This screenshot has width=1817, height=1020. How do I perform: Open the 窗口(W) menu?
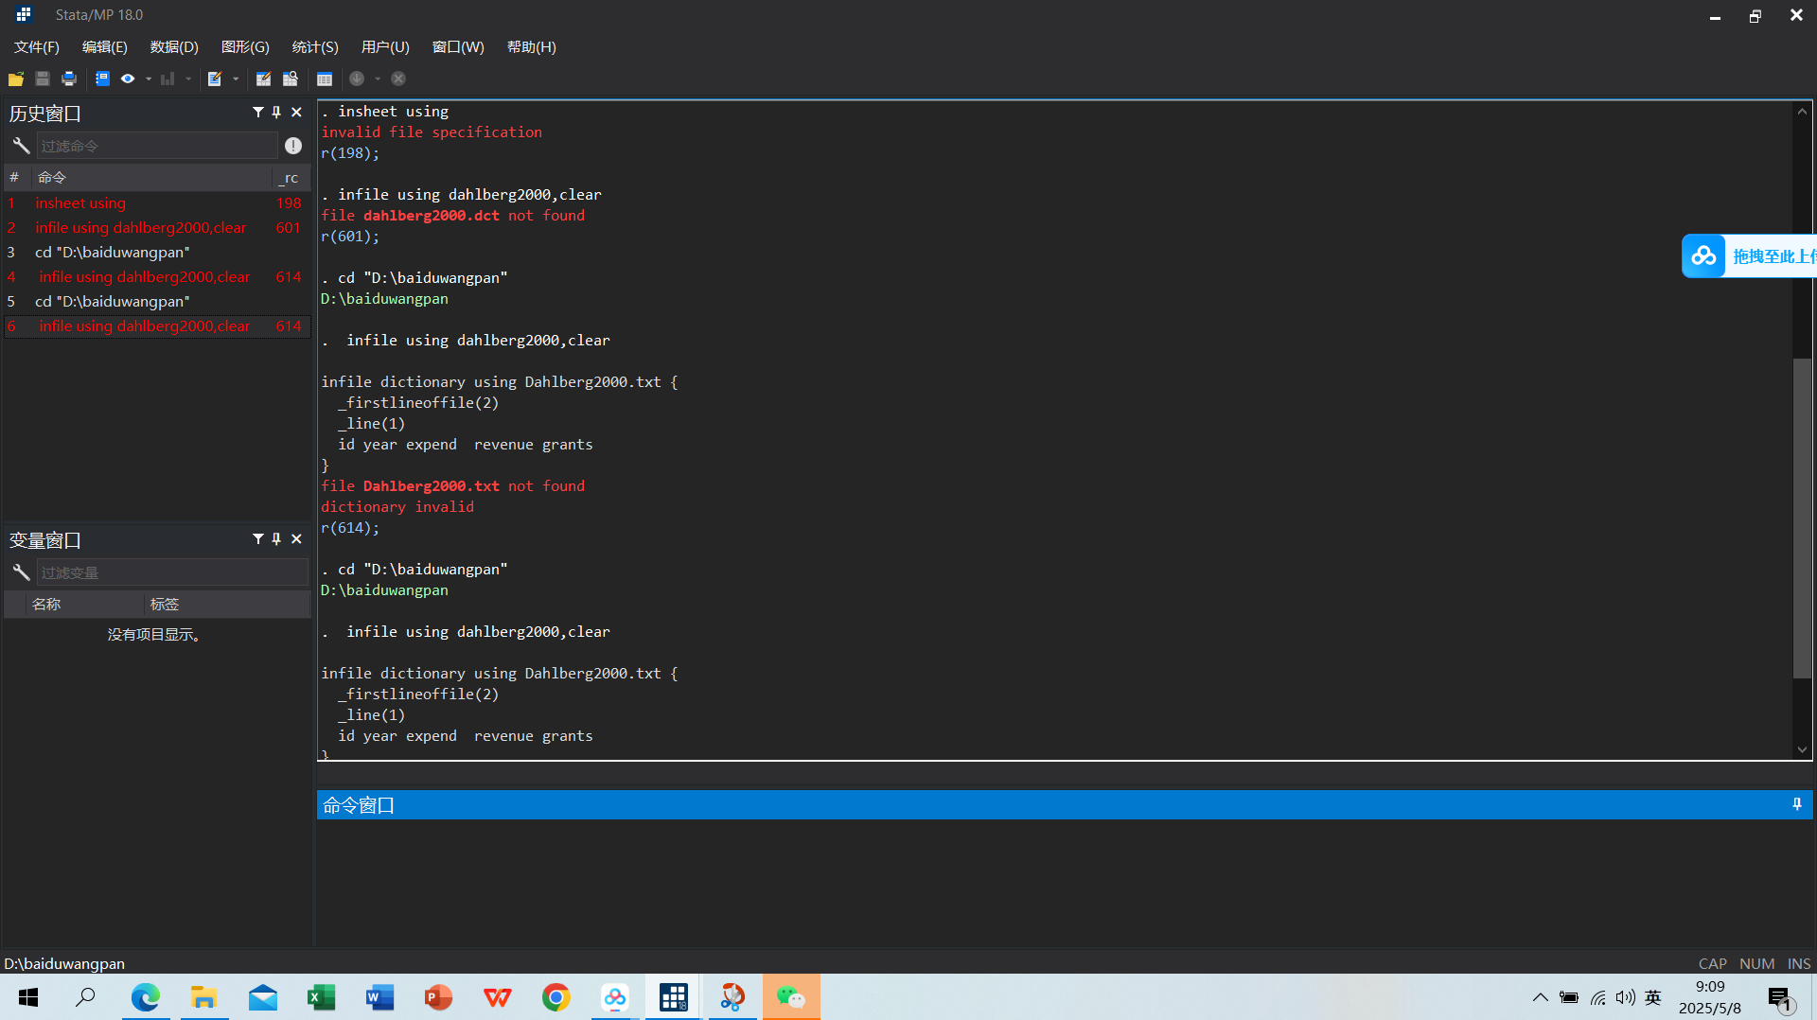(458, 47)
